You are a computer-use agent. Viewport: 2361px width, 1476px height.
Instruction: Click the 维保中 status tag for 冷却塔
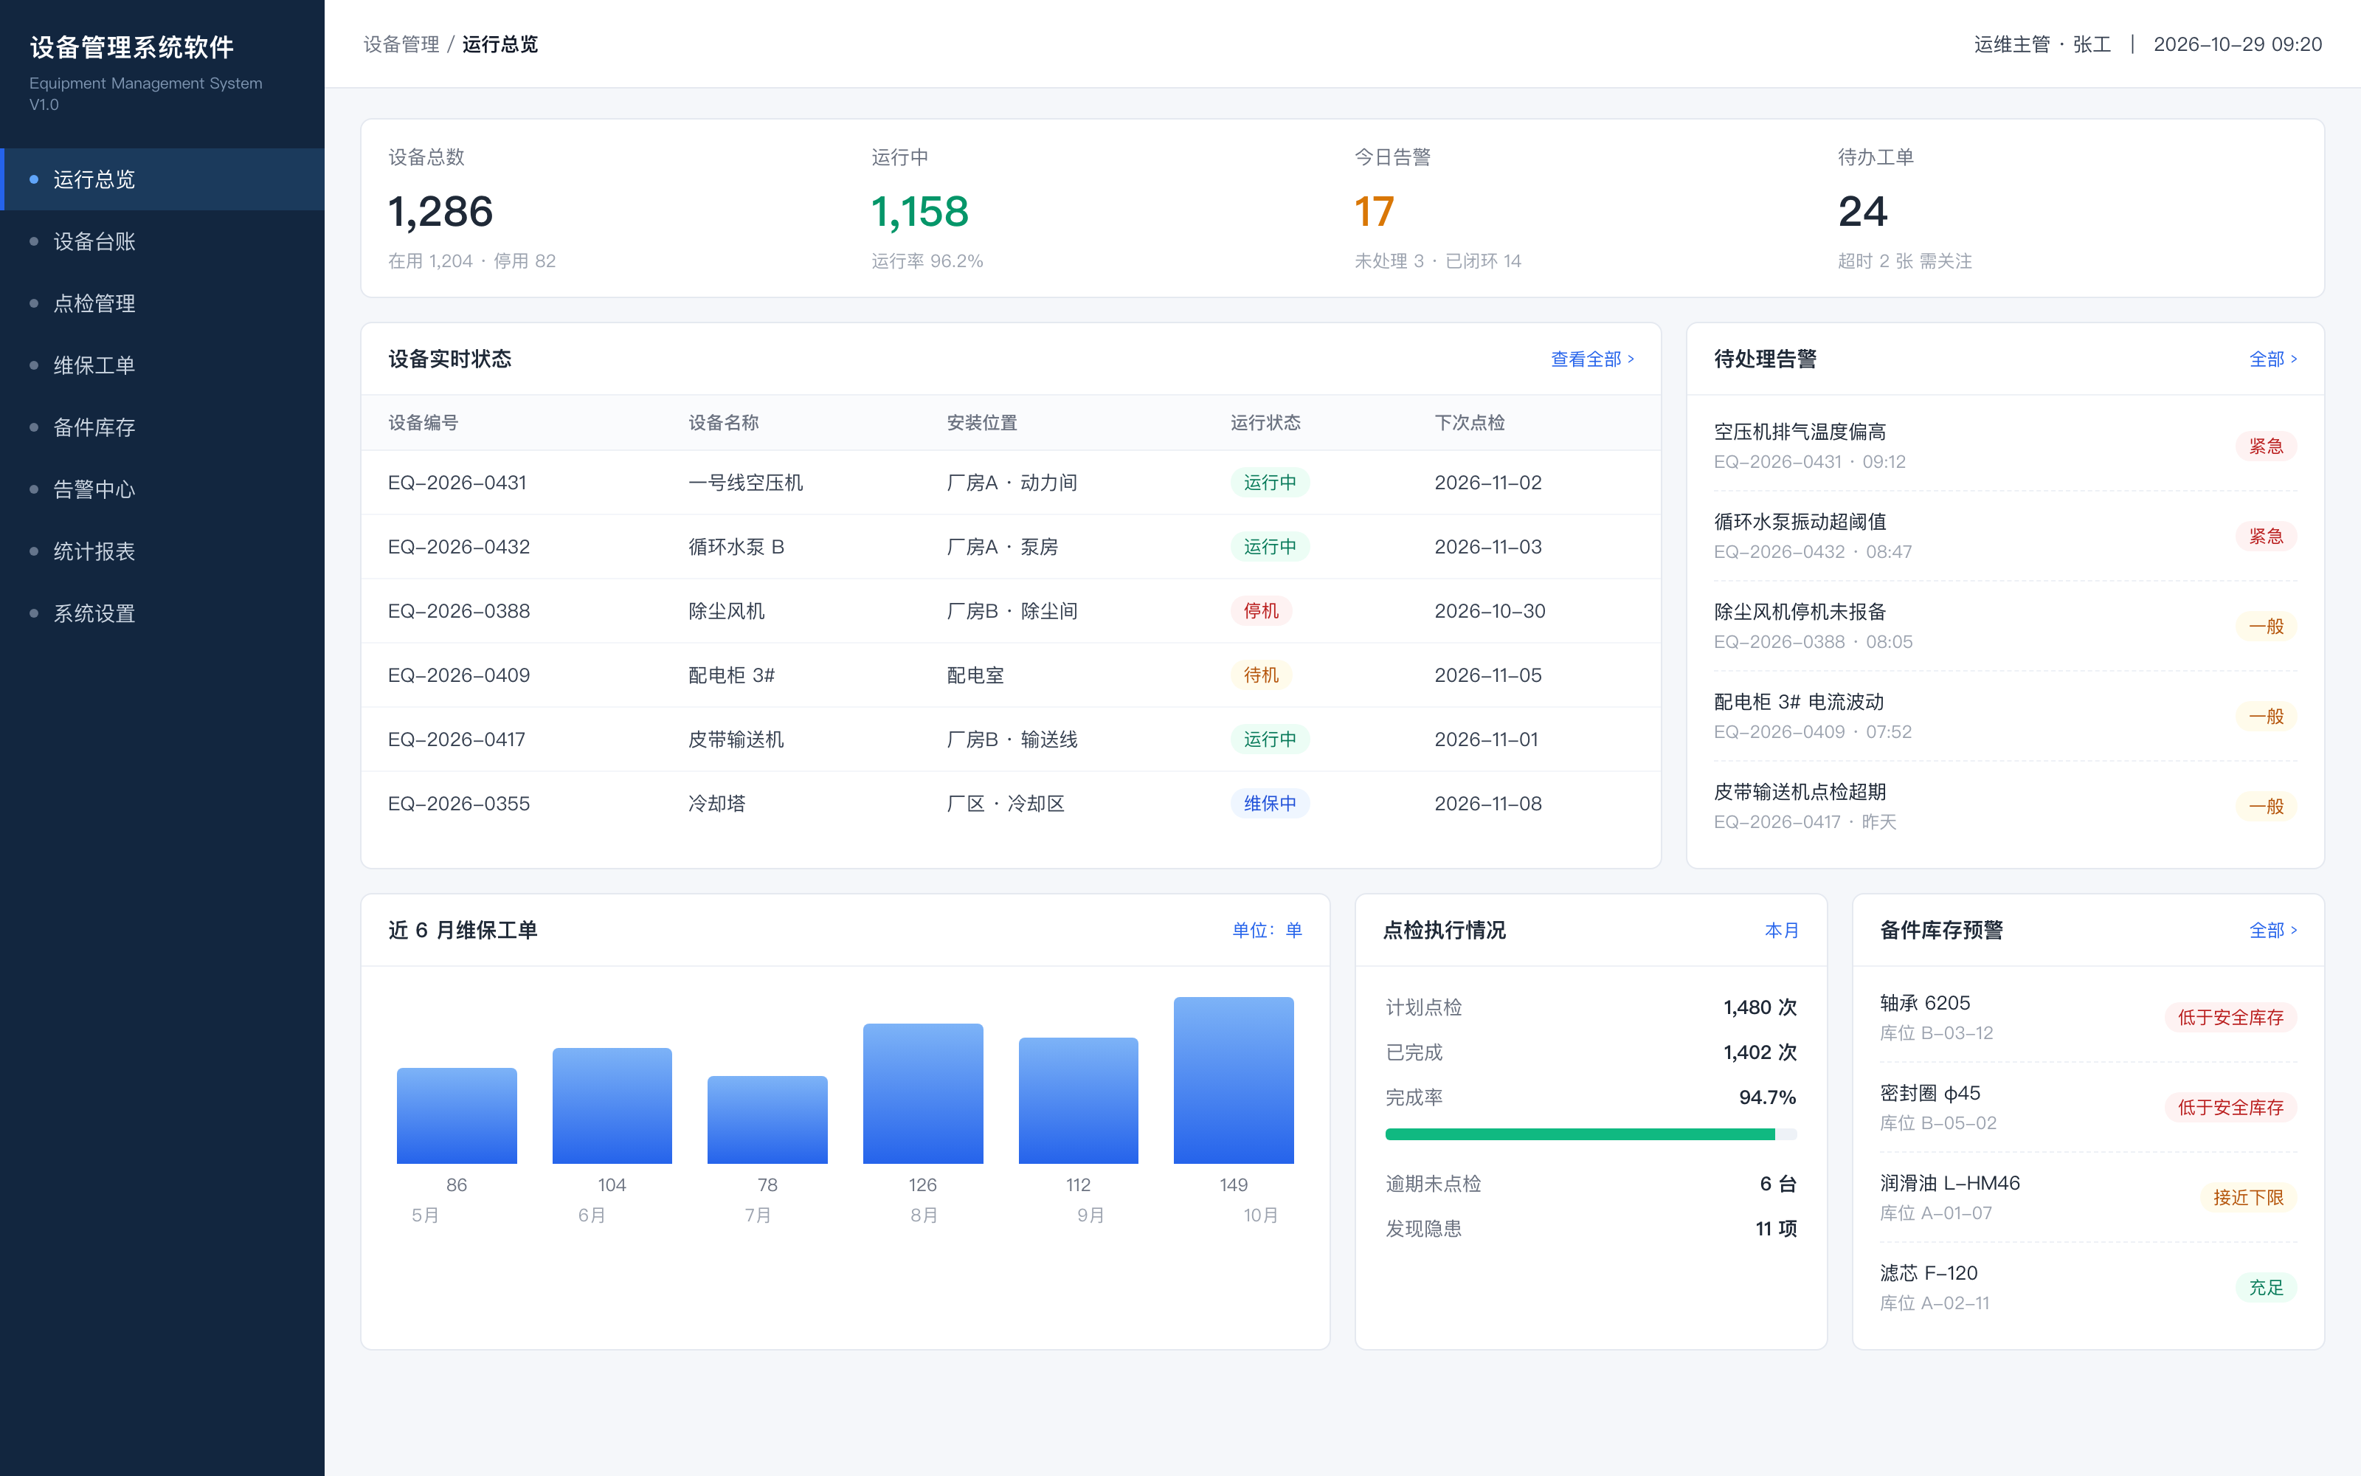point(1269,804)
